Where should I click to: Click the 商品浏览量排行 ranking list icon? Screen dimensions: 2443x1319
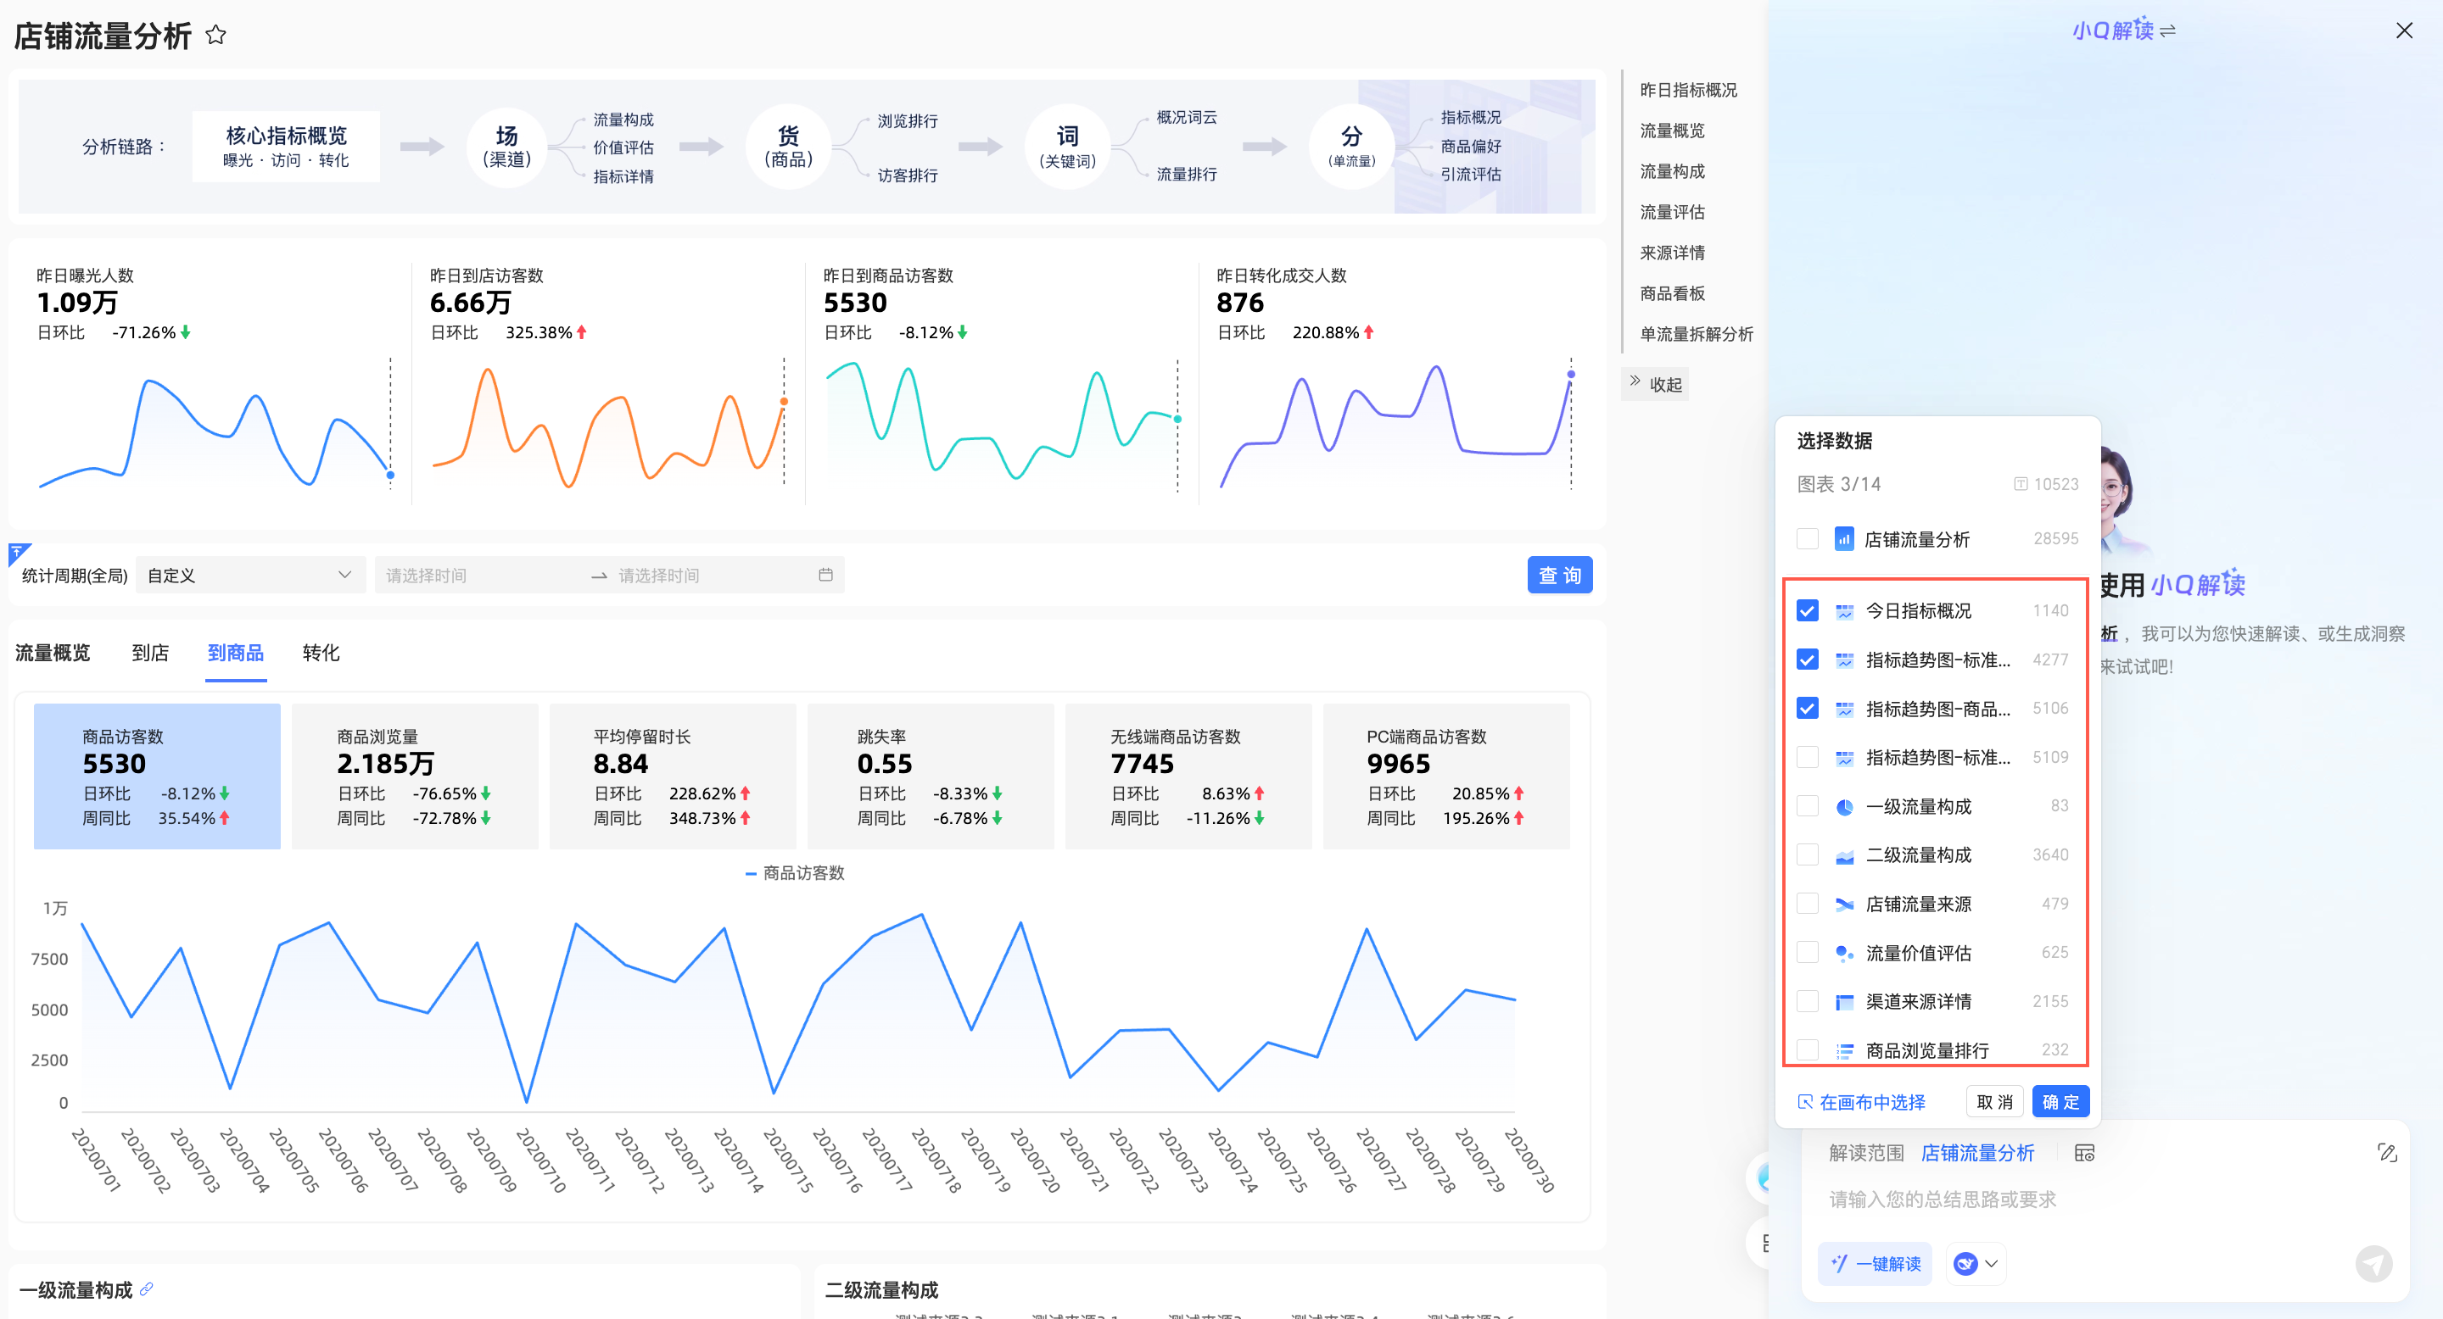coord(1843,1051)
